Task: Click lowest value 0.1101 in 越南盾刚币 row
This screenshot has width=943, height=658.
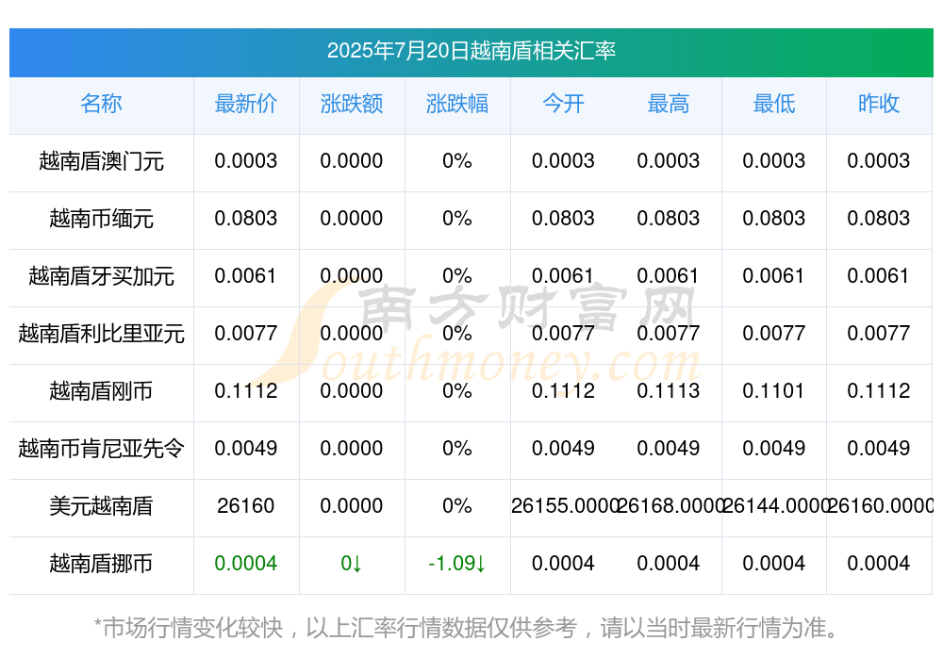Action: point(774,391)
